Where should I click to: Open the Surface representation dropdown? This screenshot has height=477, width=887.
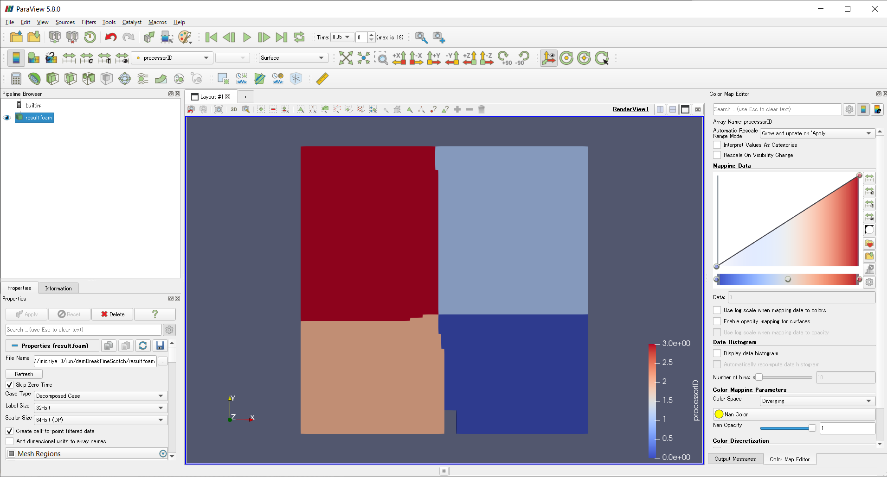pos(293,58)
